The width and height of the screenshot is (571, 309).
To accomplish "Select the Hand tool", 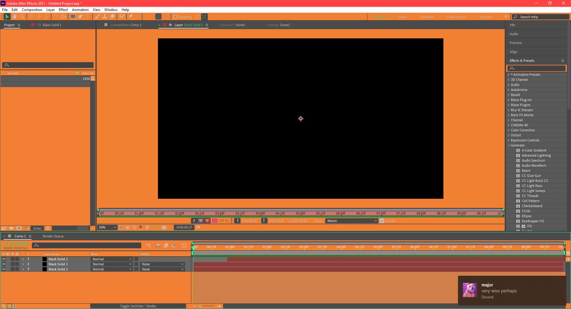I will pos(14,16).
